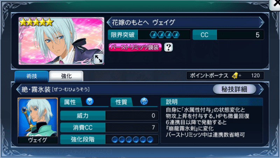Viewport: 280px width, 158px height.
Task: Tap the gold point bonus ticket icon
Action: coord(235,76)
